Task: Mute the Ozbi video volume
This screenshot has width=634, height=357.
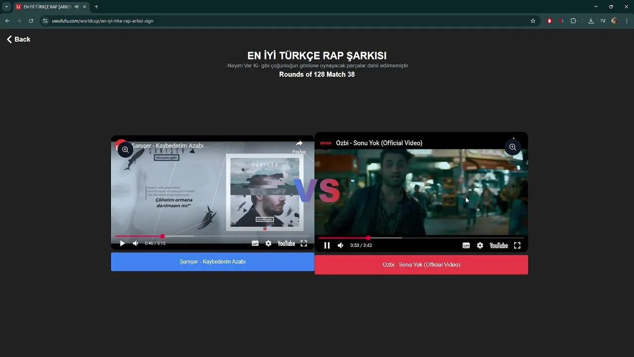Action: pyautogui.click(x=340, y=245)
